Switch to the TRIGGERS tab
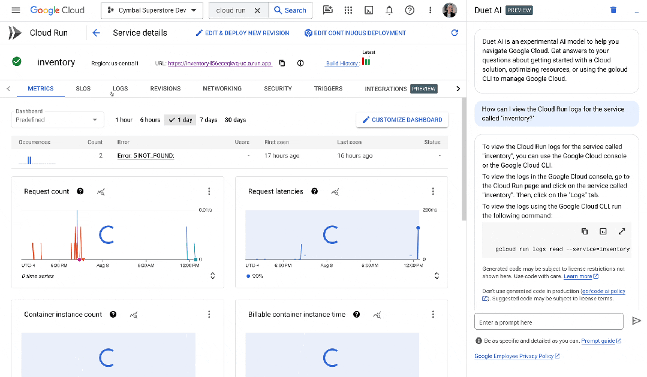This screenshot has width=647, height=377. [328, 89]
